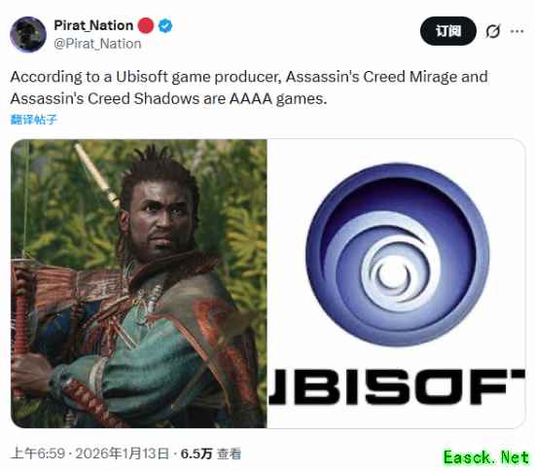Click the green Easck.Net watermark

coord(485,457)
